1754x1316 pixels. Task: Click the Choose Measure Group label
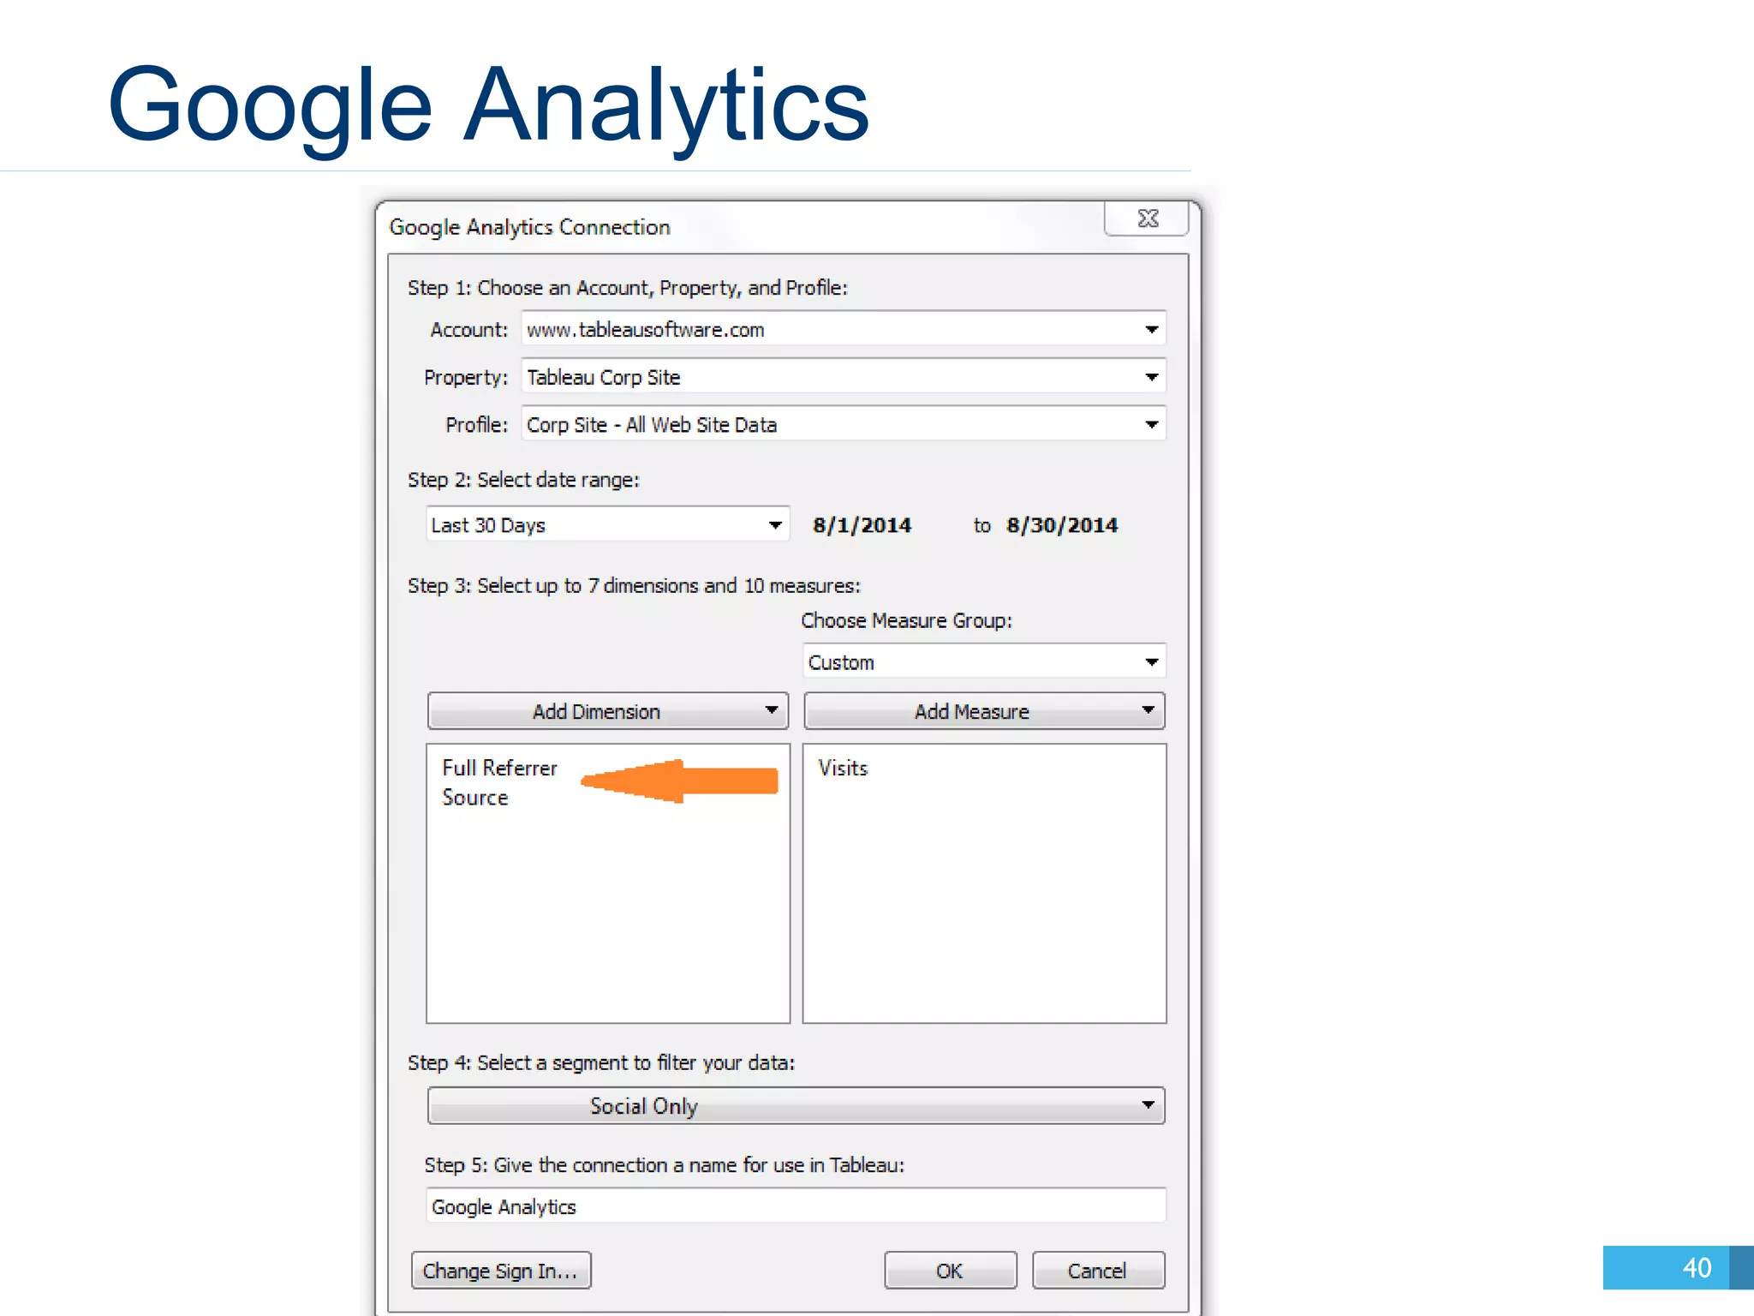click(907, 620)
